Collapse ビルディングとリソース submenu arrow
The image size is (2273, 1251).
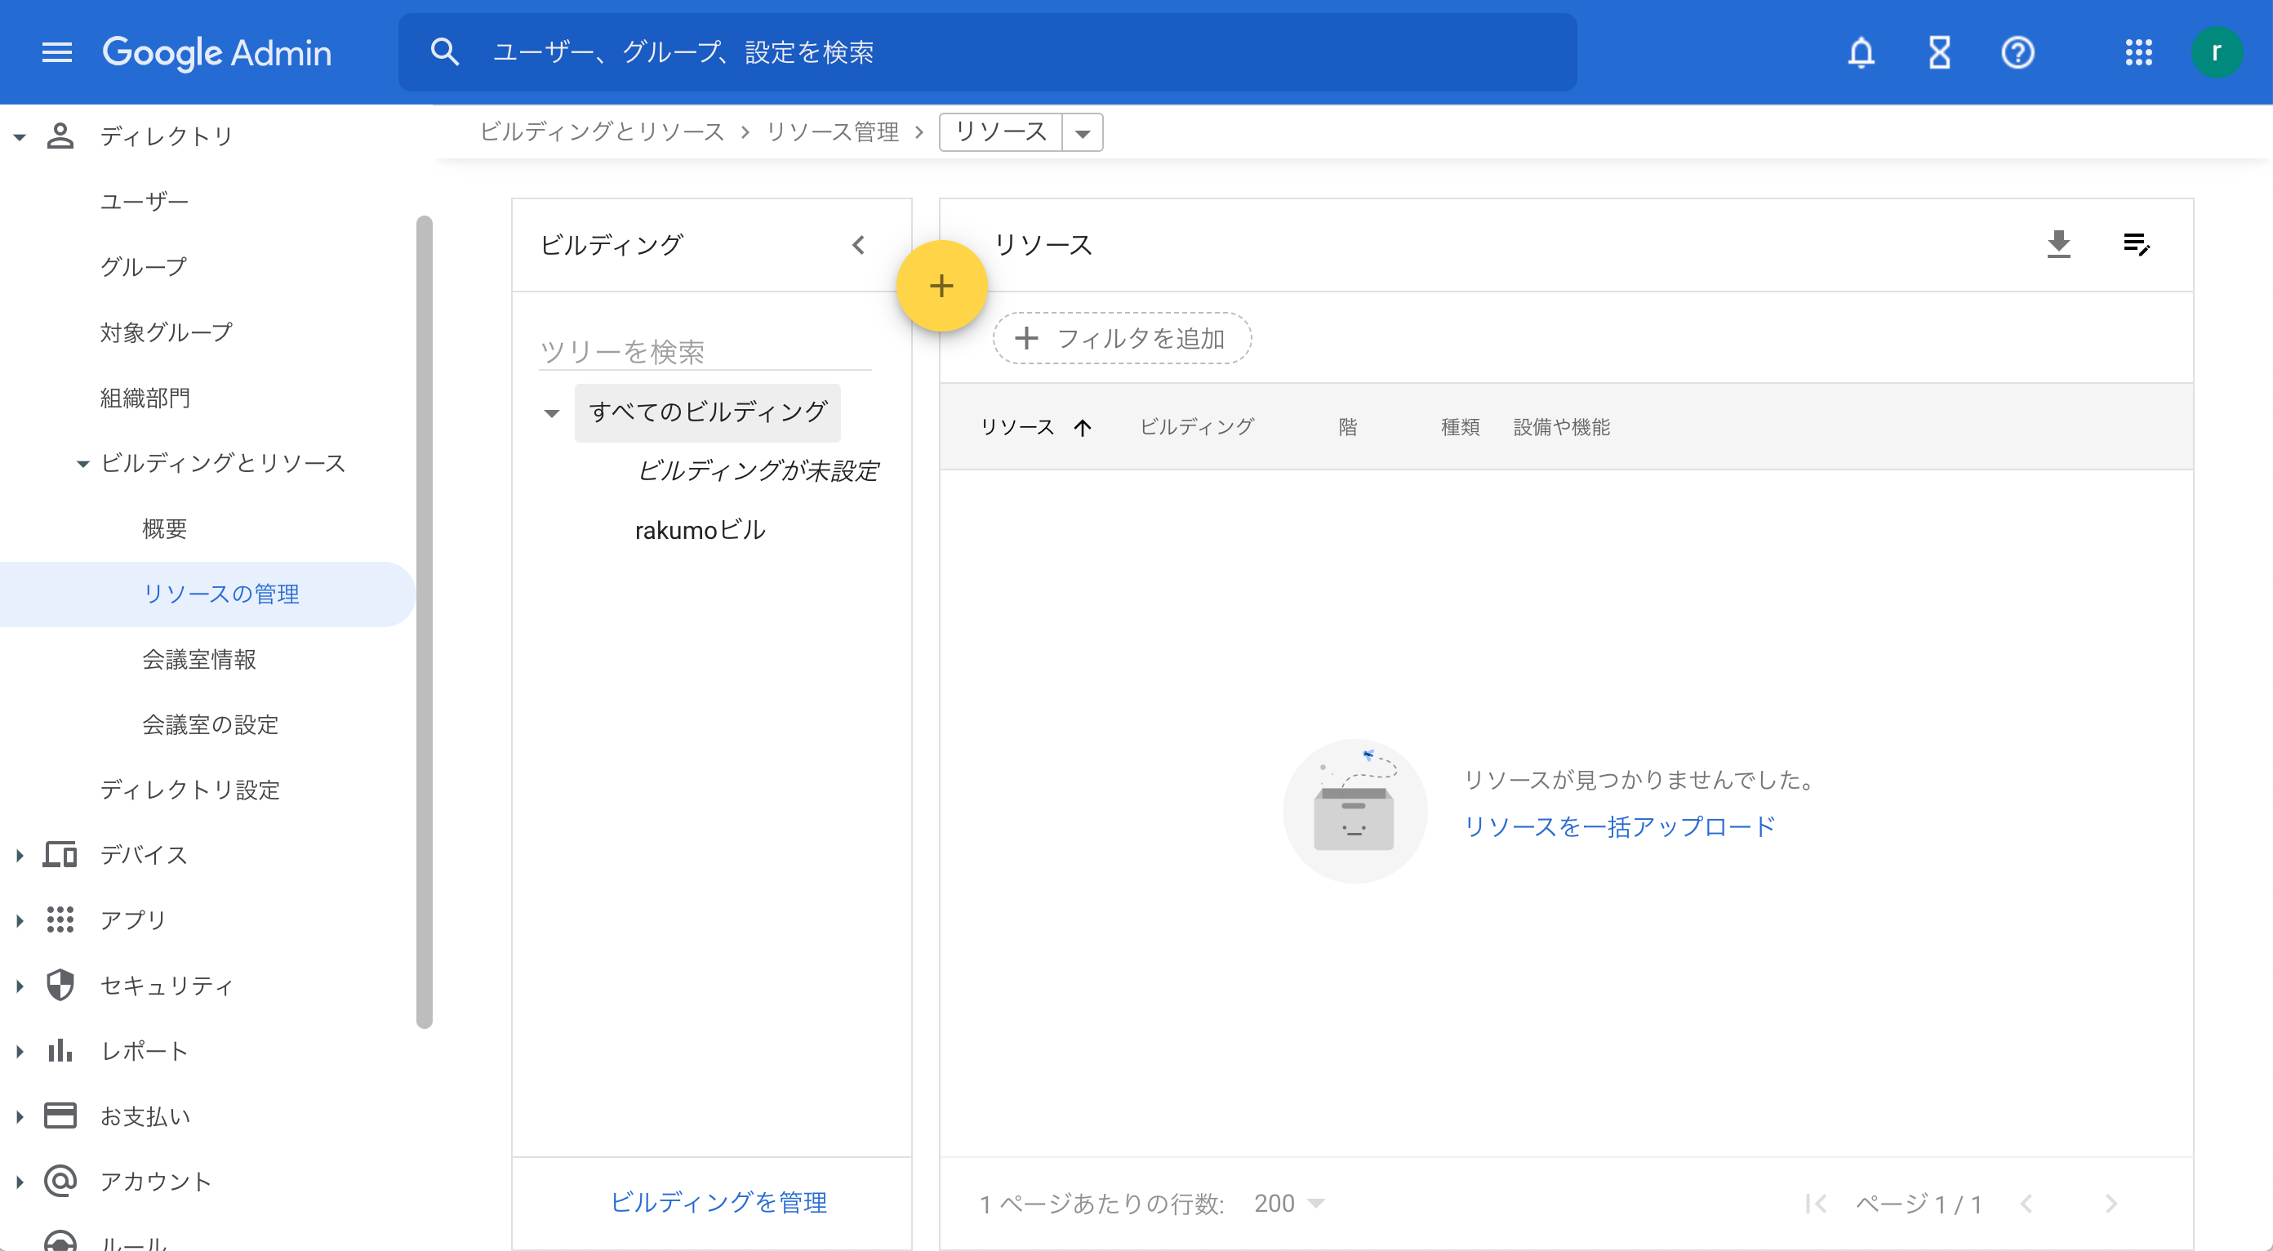tap(83, 463)
